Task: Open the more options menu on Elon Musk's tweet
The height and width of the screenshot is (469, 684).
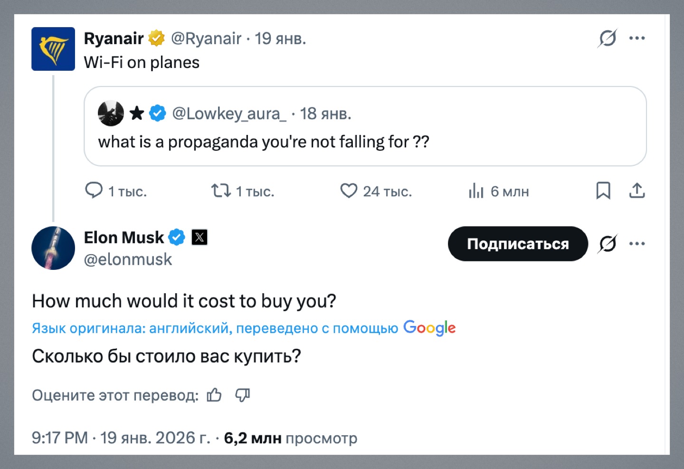Action: point(637,244)
